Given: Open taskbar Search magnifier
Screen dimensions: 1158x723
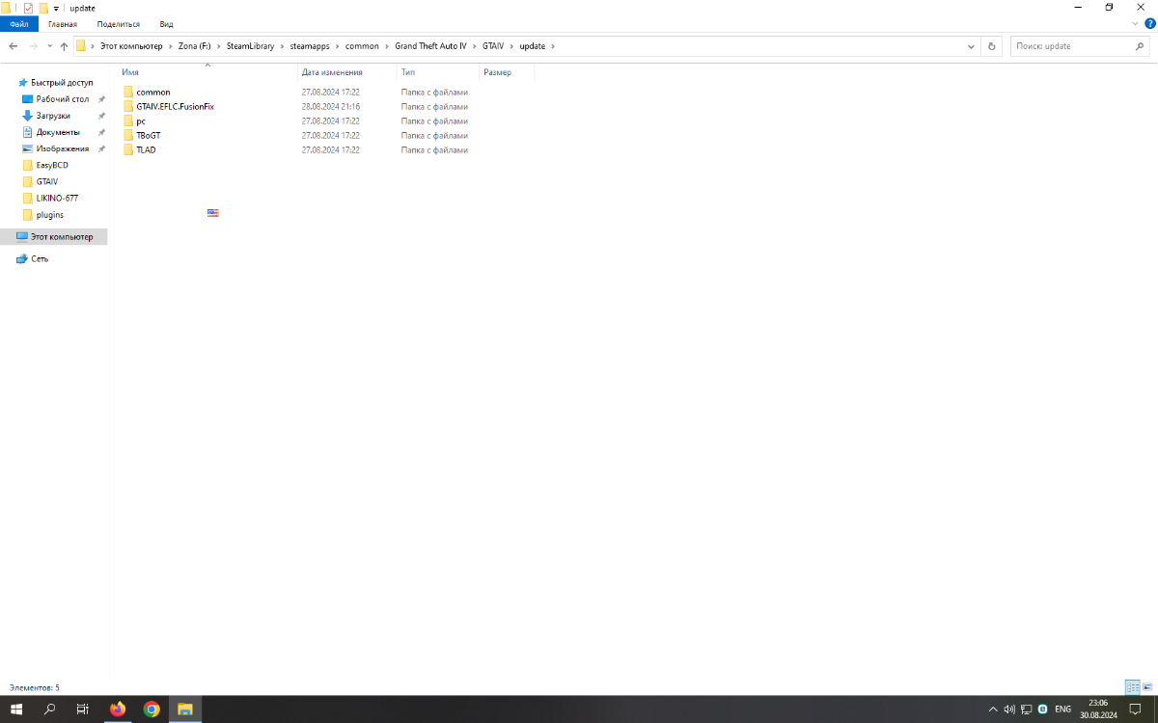Looking at the screenshot, I should click(50, 710).
